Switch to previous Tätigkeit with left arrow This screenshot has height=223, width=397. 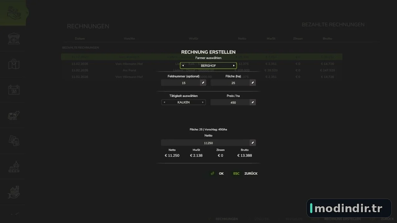(x=164, y=102)
